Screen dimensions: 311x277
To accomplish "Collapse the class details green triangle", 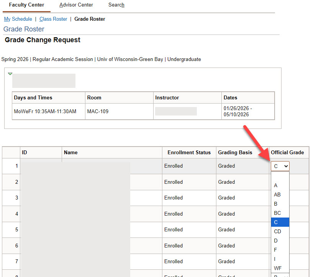I will pyautogui.click(x=10, y=74).
